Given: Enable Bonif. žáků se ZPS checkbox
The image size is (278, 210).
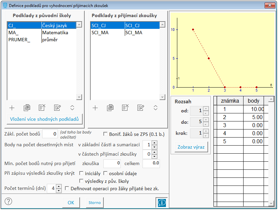Looking at the screenshot, I should [105, 134].
